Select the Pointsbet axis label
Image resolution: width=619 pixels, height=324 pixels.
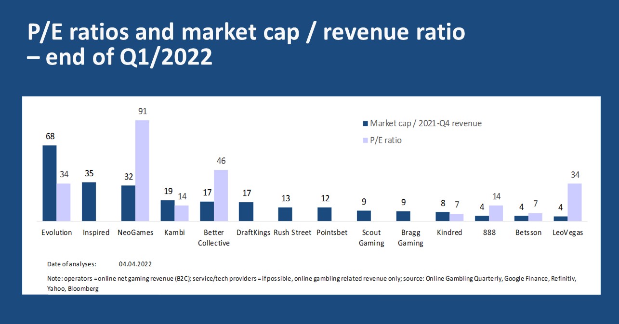pyautogui.click(x=332, y=233)
